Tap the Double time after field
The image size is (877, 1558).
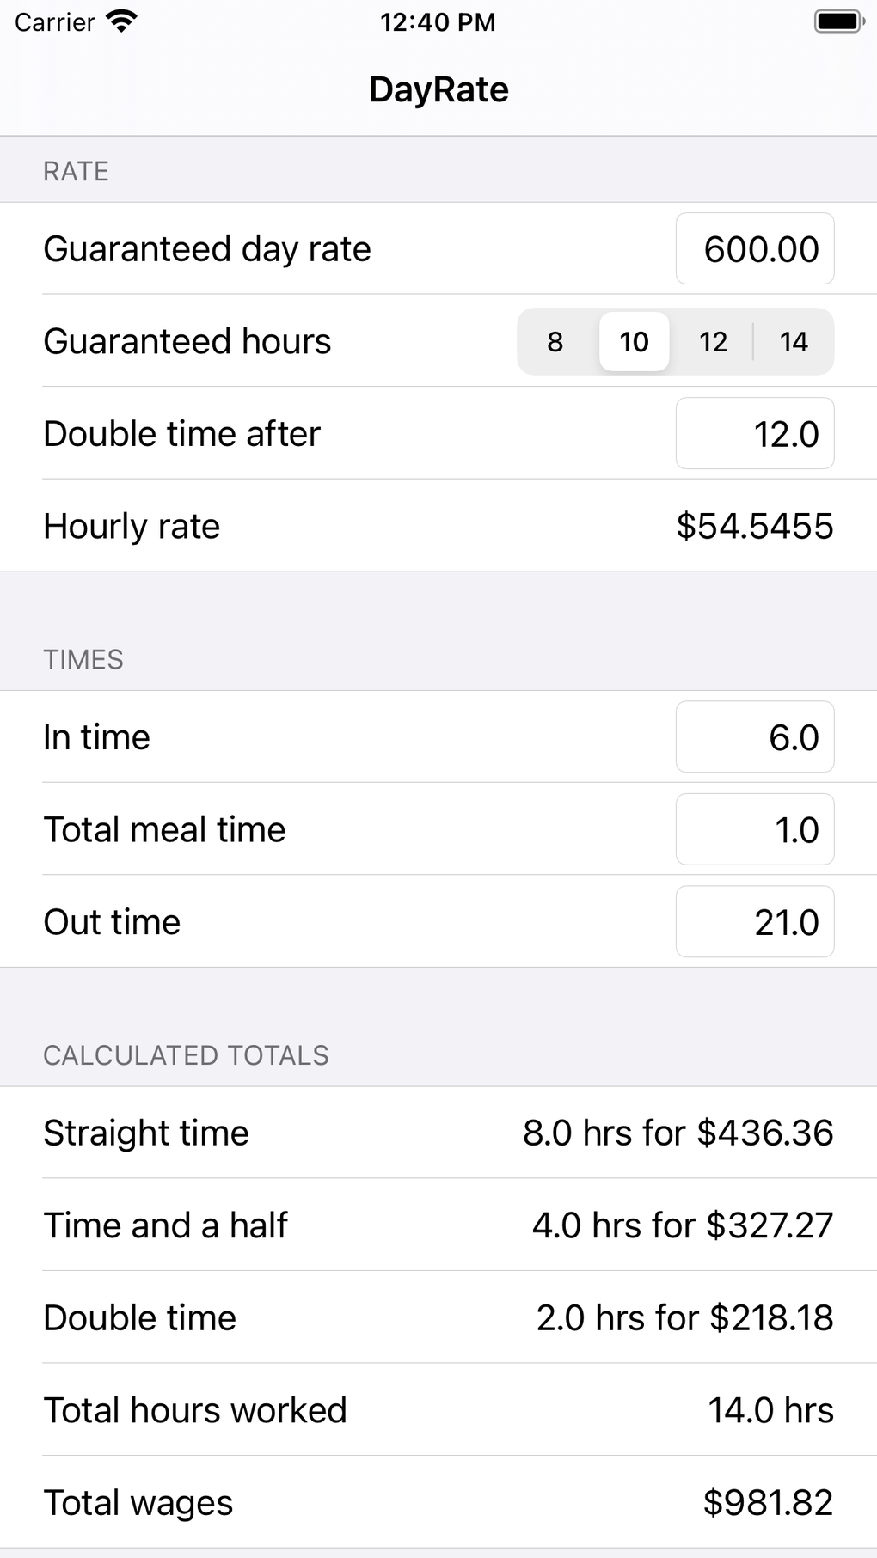click(754, 434)
